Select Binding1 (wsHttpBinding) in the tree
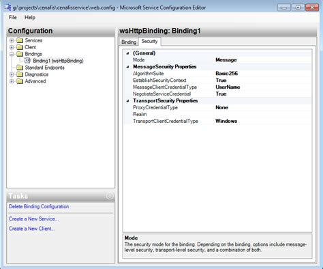 pos(58,61)
